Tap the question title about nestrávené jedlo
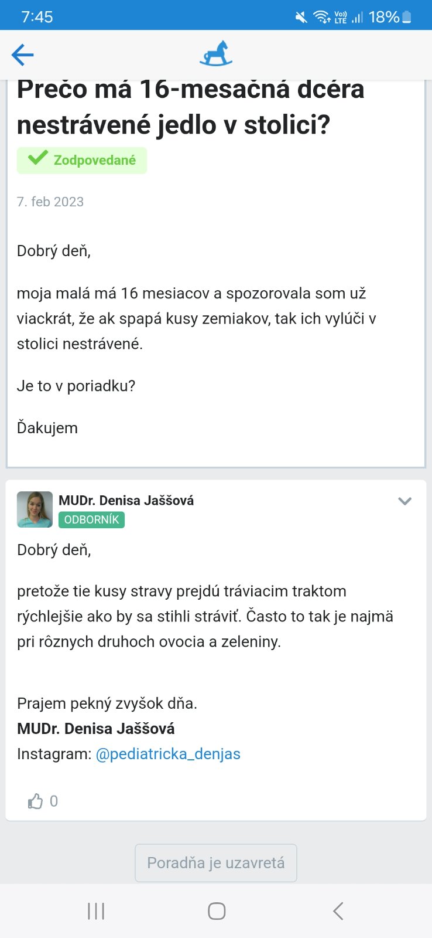This screenshot has height=938, width=432. pyautogui.click(x=191, y=107)
